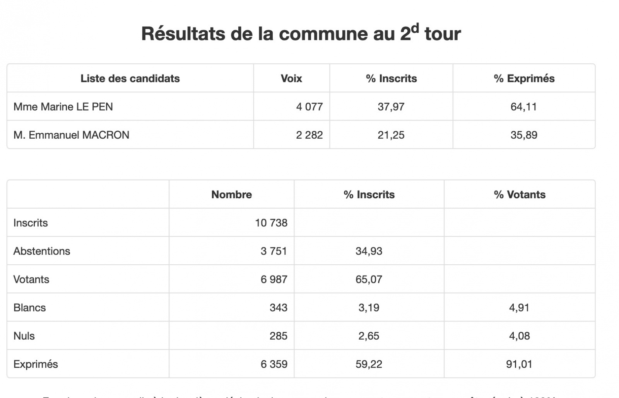Screen dimensions: 619x398
Task: Click the 91,01 percentage value
Action: (519, 364)
